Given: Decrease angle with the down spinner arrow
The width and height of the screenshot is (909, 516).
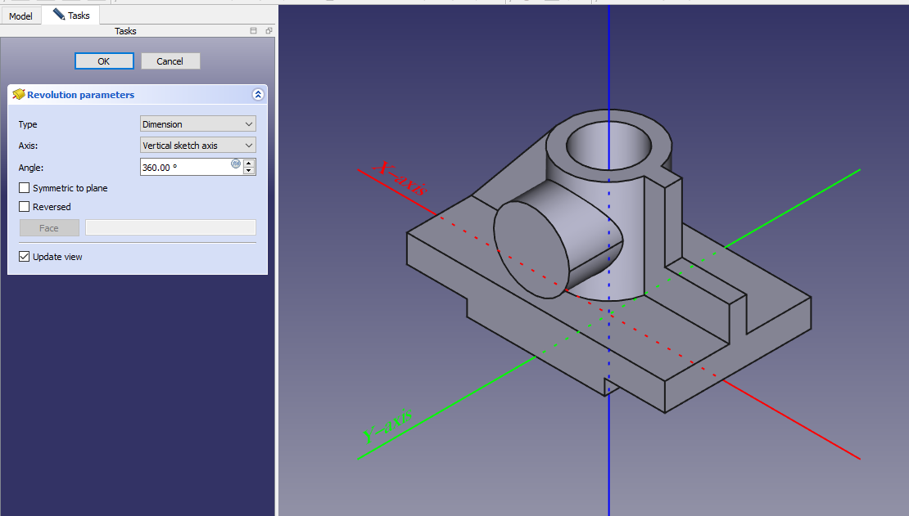Looking at the screenshot, I should click(x=249, y=171).
